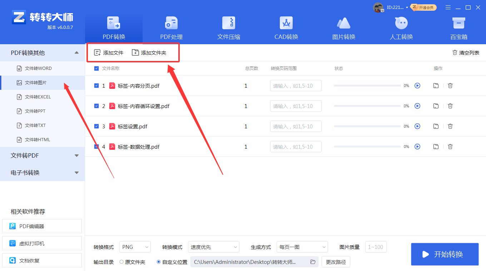This screenshot has height=271, width=486.
Task: Click progress bar of 标签设置.pdf
Action: tap(367, 126)
